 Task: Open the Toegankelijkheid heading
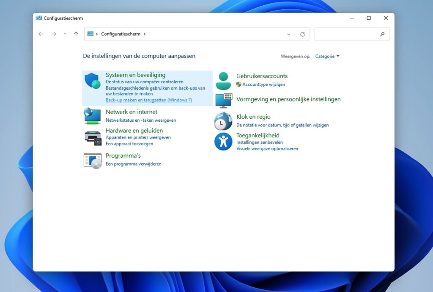tap(258, 136)
